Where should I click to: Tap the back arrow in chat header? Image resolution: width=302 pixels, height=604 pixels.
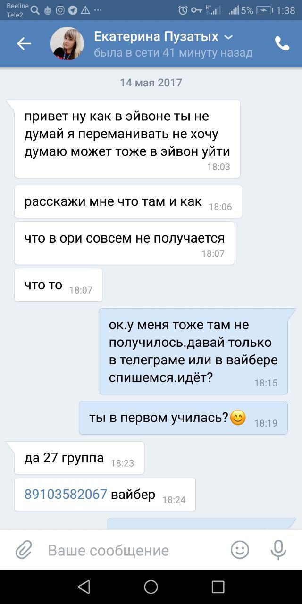[24, 44]
